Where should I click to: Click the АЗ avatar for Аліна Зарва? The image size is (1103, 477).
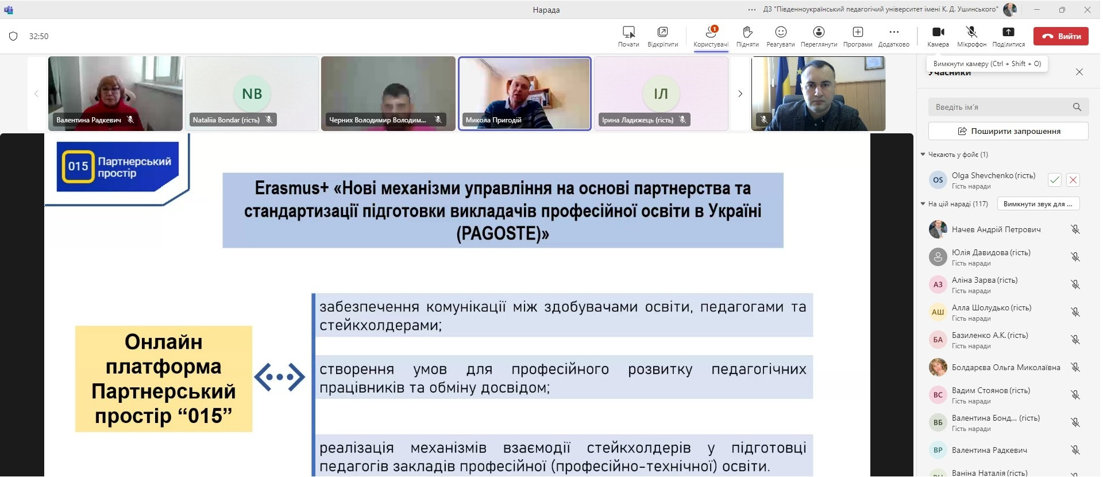coord(938,284)
